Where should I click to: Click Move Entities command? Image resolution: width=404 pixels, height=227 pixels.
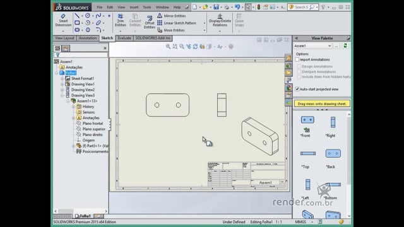click(171, 30)
